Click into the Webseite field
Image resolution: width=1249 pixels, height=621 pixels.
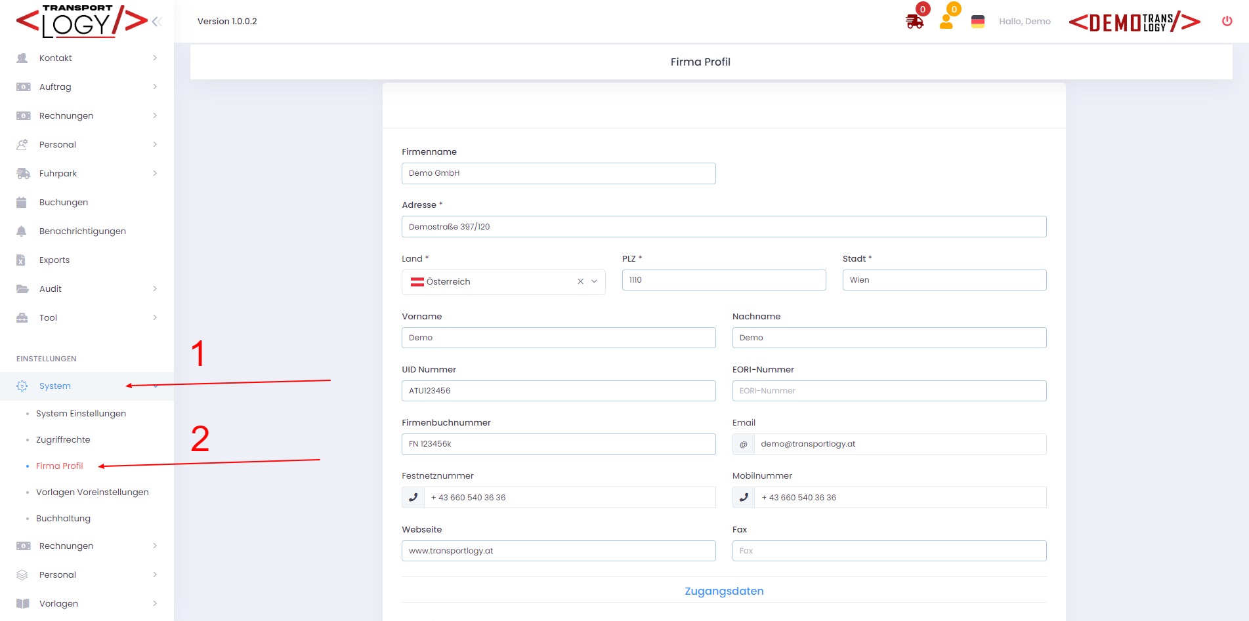click(x=558, y=551)
